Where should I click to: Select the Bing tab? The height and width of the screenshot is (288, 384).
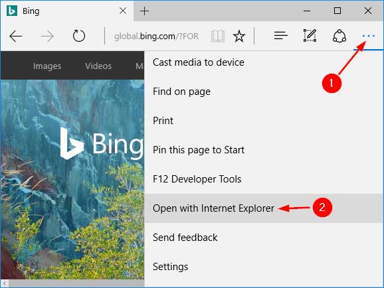(67, 11)
